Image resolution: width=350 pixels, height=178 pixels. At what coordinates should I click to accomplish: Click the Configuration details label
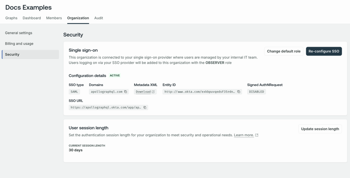(x=87, y=75)
